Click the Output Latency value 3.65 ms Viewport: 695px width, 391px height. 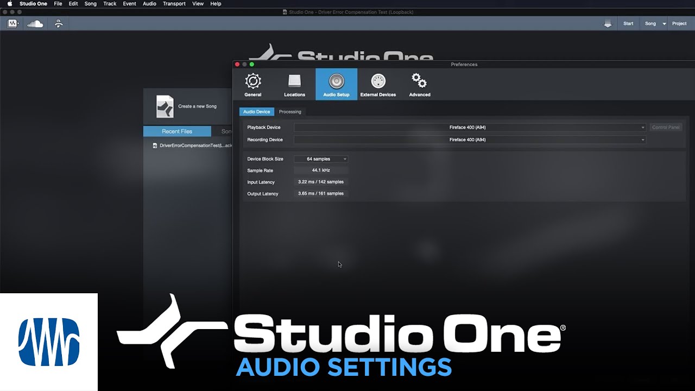[321, 193]
